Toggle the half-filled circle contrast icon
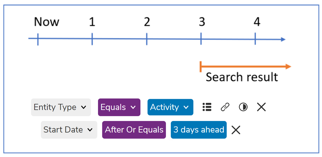The width and height of the screenshot is (322, 157). point(243,107)
